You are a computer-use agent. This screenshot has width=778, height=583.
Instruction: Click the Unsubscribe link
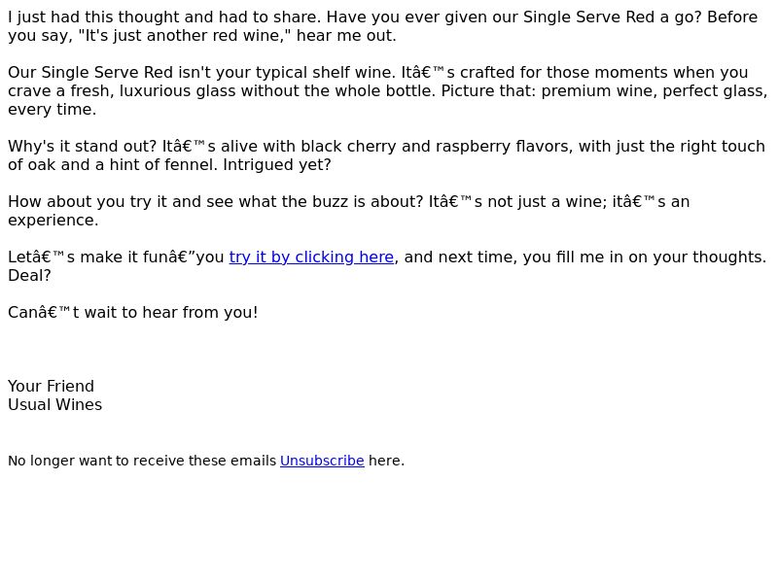pos(322,461)
